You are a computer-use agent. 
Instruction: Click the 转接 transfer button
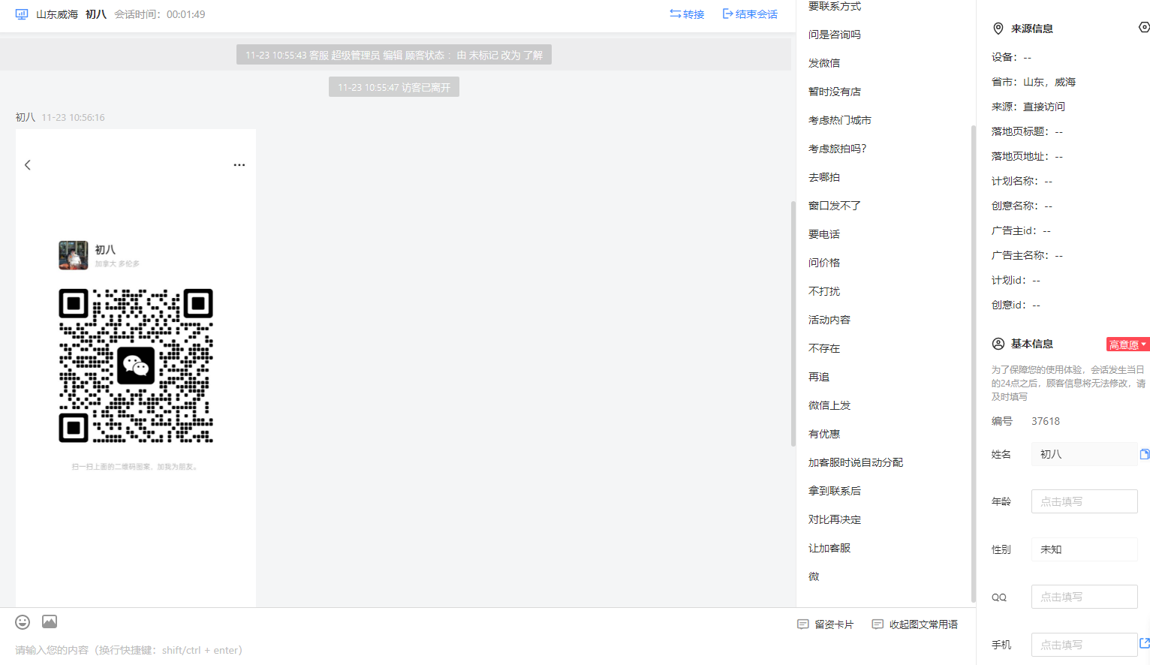point(687,14)
